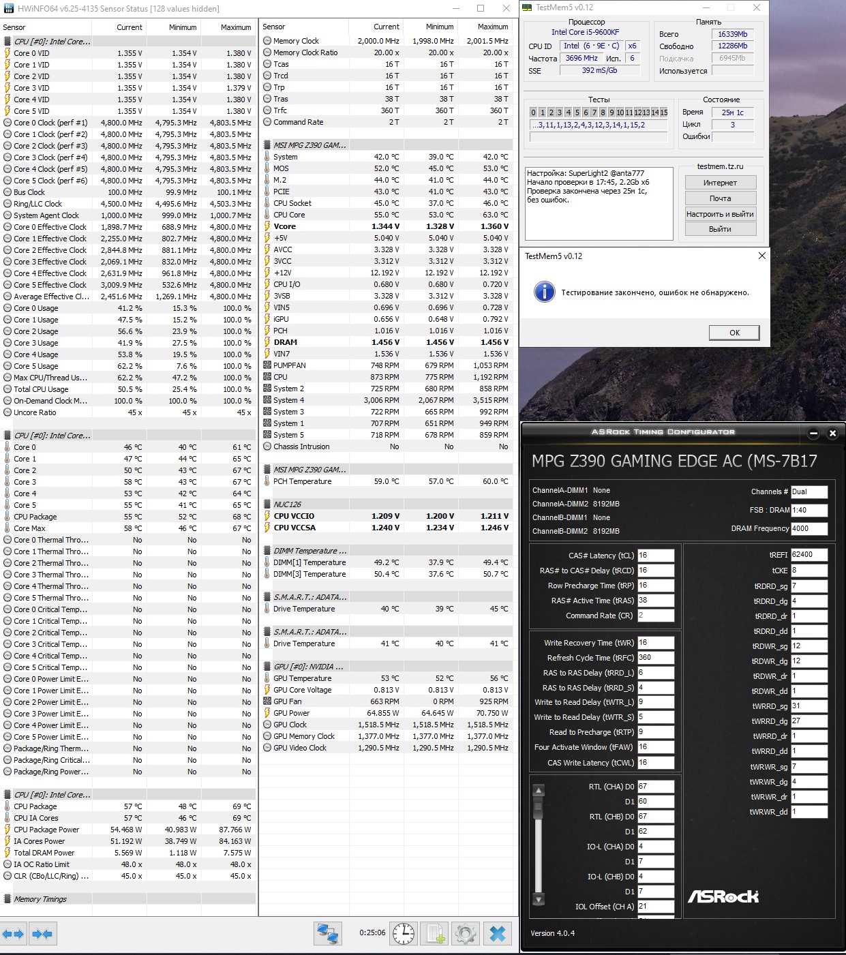
Task: Click the TestMem5 title bar RAM icon
Action: point(527,7)
